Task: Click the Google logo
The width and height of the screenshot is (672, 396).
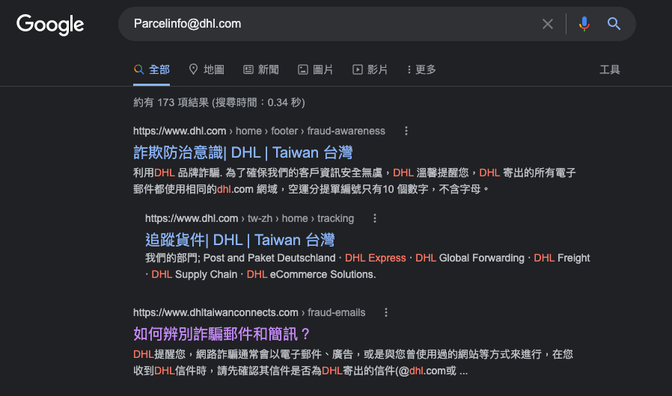Action: coord(50,25)
